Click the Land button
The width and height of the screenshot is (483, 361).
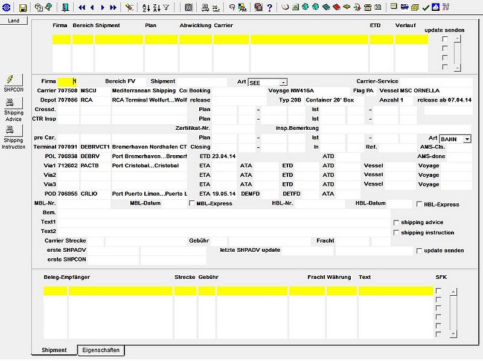click(13, 21)
